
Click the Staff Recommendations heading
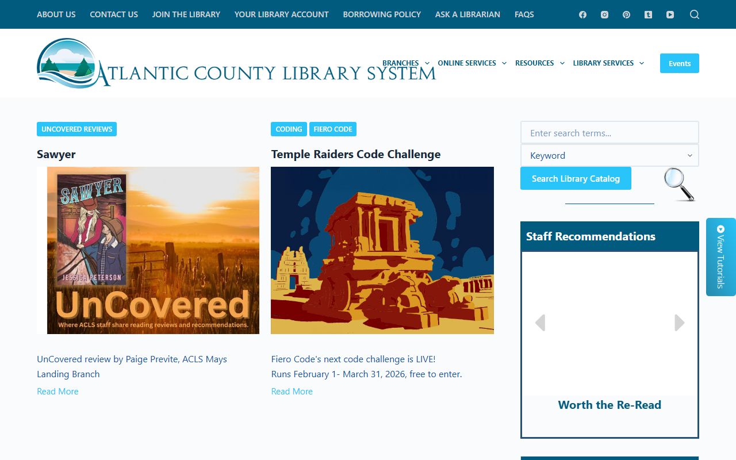(x=591, y=236)
